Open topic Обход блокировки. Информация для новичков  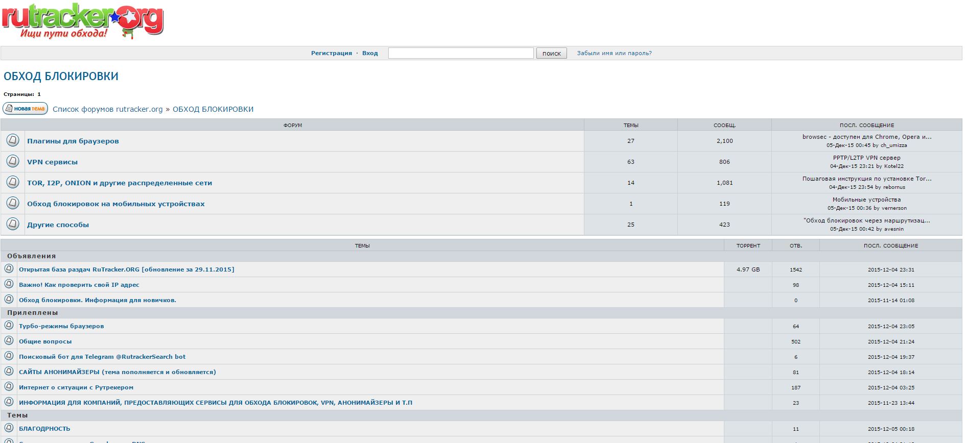coord(98,300)
